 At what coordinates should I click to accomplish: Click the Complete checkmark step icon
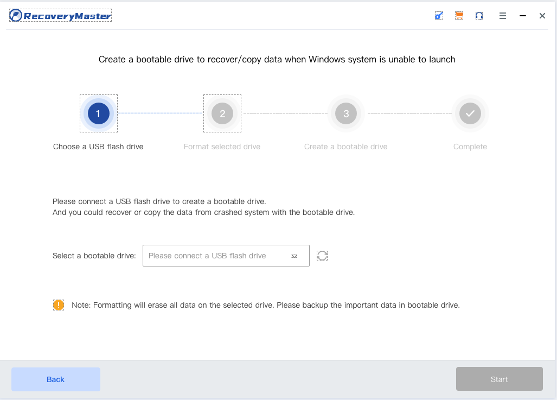(x=470, y=113)
